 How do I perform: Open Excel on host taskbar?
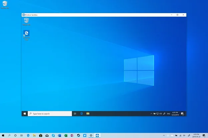point(66,135)
